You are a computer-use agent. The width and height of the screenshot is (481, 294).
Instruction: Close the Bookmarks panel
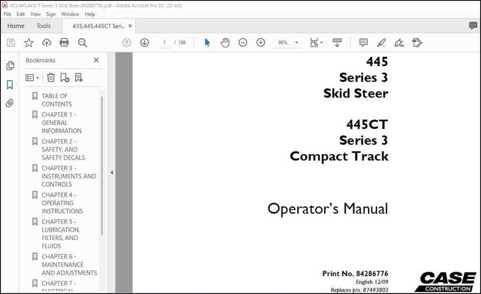click(96, 60)
